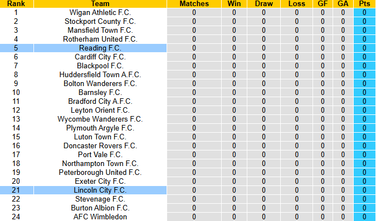Click Peterborough United F.C. team name
Screen dimensions: 376x221
click(x=100, y=173)
